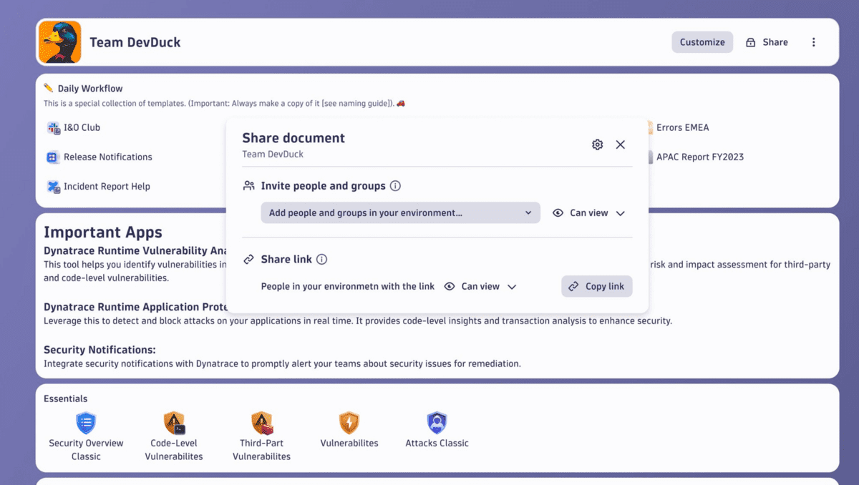The width and height of the screenshot is (859, 485).
Task: Change link access level via Can view dropdown
Action: [x=511, y=286]
